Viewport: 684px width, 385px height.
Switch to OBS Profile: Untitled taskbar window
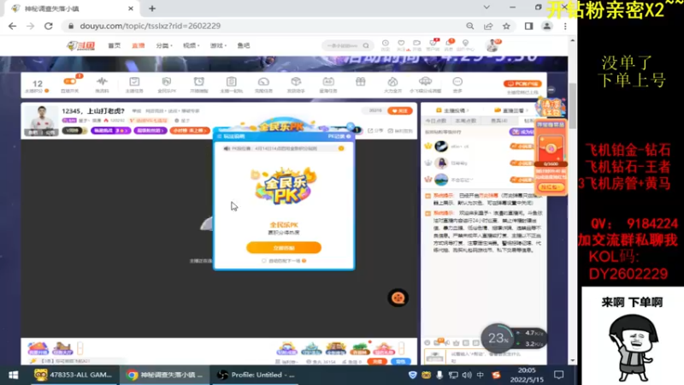[x=257, y=375]
